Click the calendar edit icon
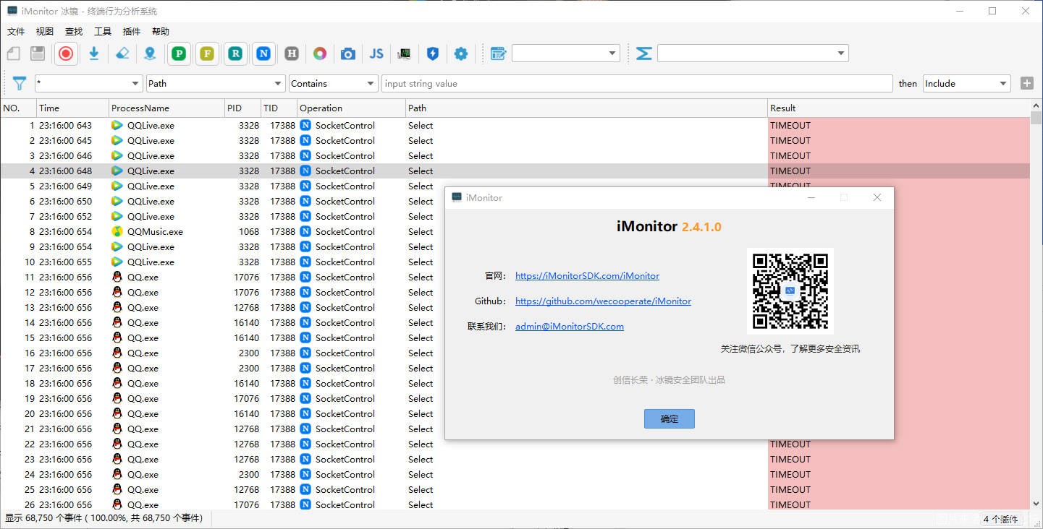 pos(498,53)
